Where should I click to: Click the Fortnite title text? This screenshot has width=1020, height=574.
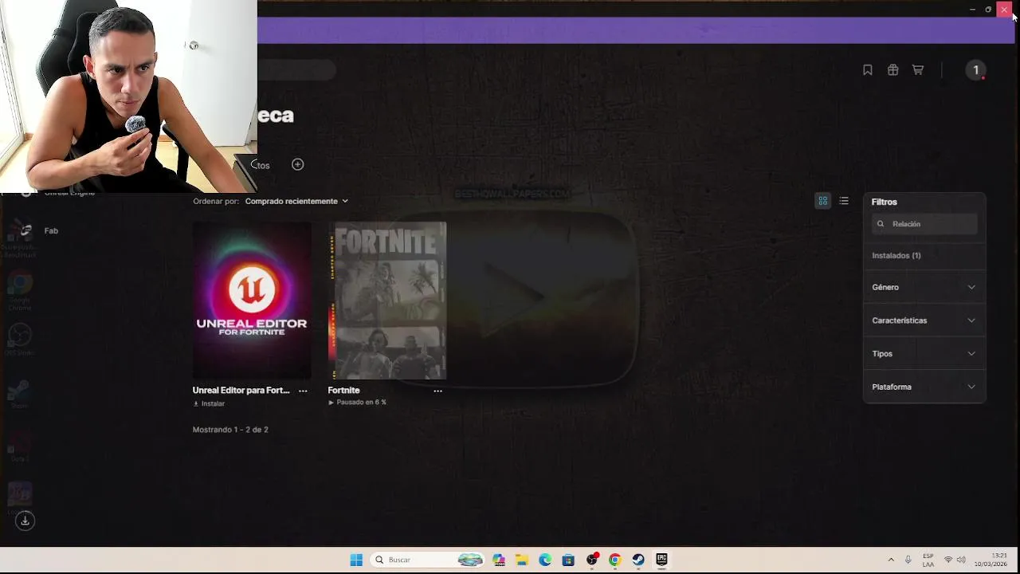[x=343, y=391]
